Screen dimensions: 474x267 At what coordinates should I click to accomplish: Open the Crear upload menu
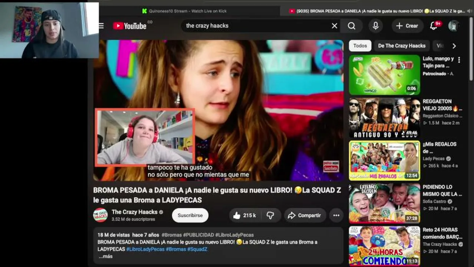point(407,26)
